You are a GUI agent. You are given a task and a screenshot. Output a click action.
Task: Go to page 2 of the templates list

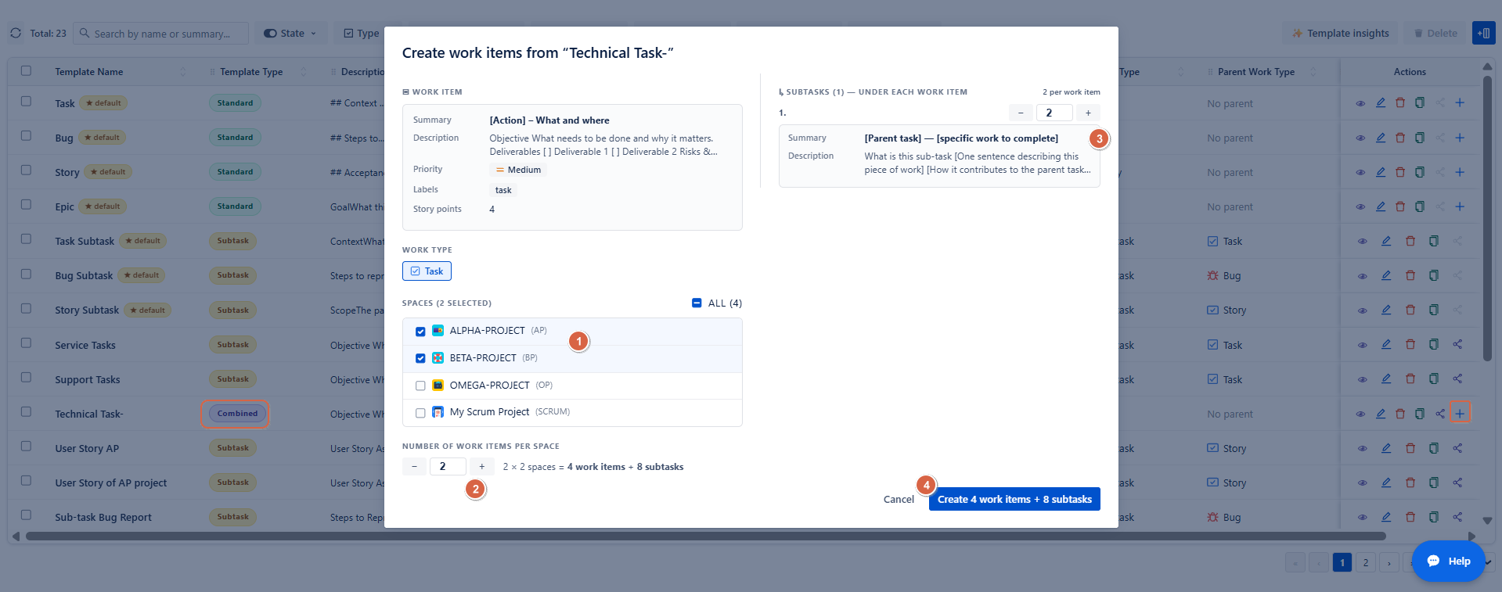(x=1366, y=562)
